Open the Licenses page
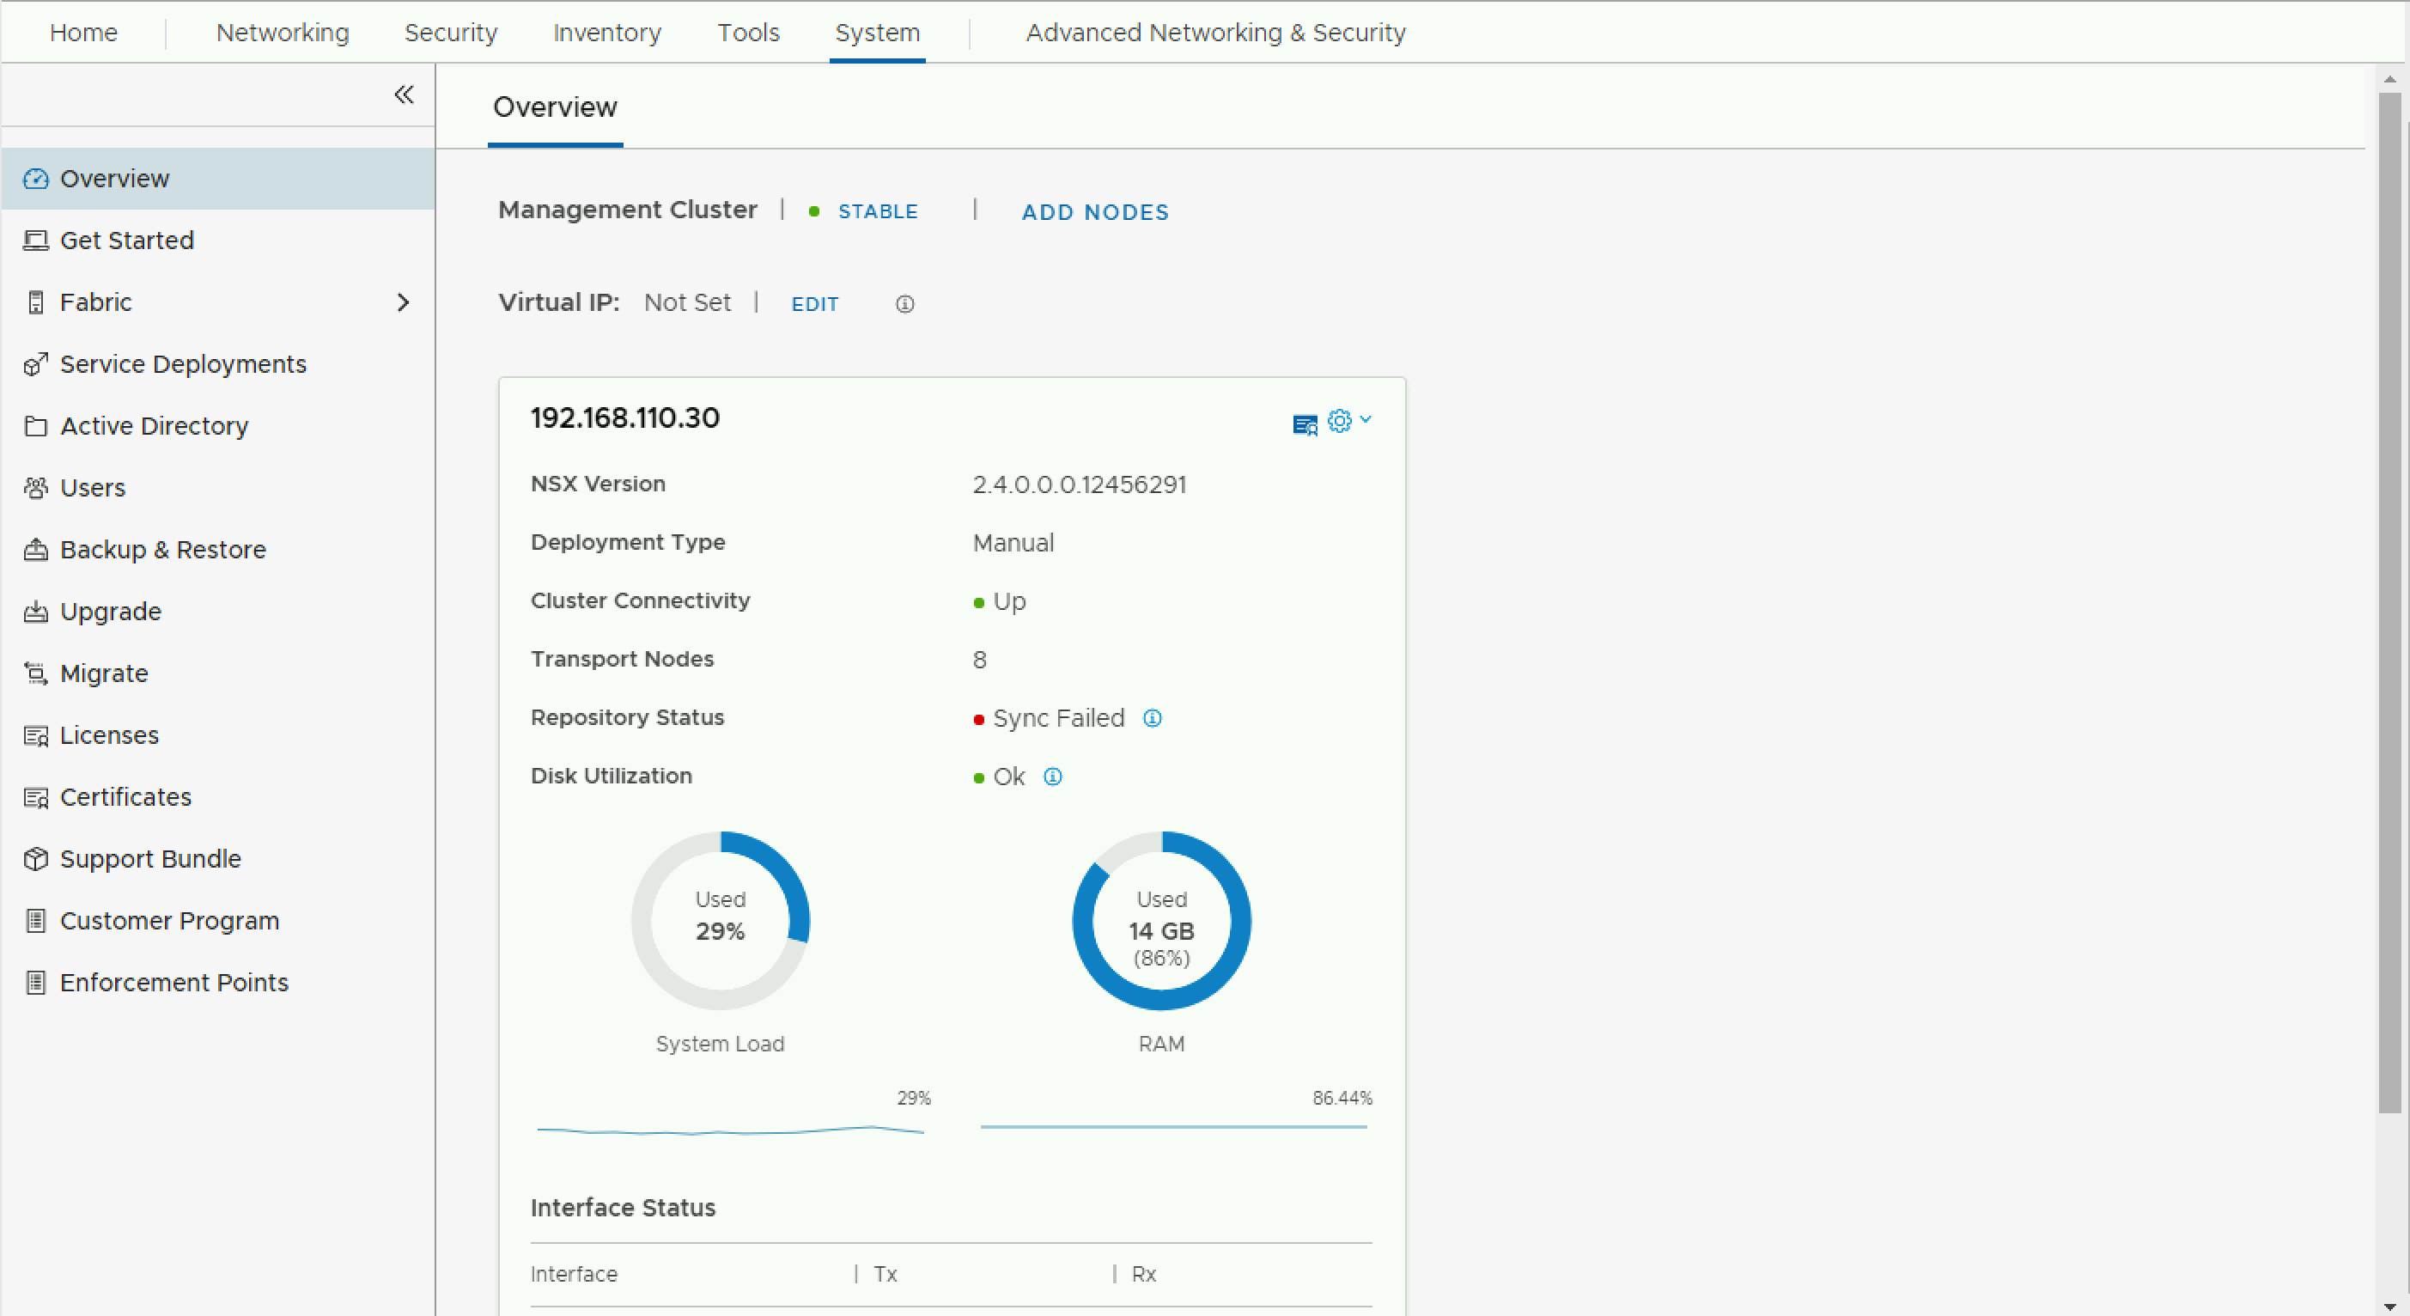The height and width of the screenshot is (1316, 2410). click(x=108, y=734)
